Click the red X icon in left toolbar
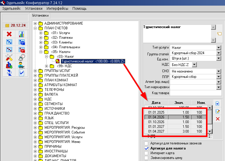The width and height of the screenshot is (225, 161). [9, 34]
